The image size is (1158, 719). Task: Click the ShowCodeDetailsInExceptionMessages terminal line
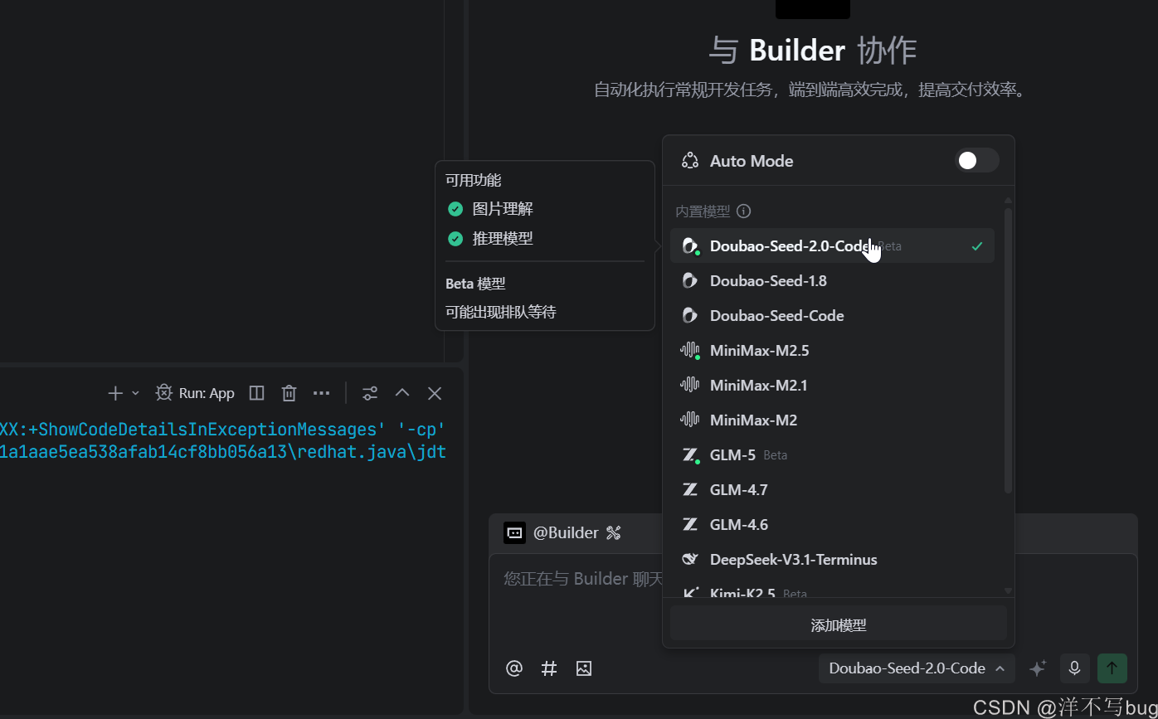(223, 430)
